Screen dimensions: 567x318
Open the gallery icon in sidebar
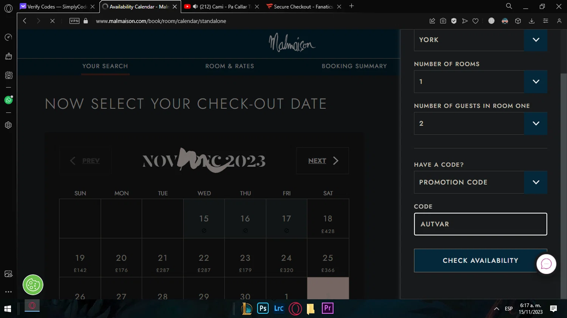coord(8,274)
